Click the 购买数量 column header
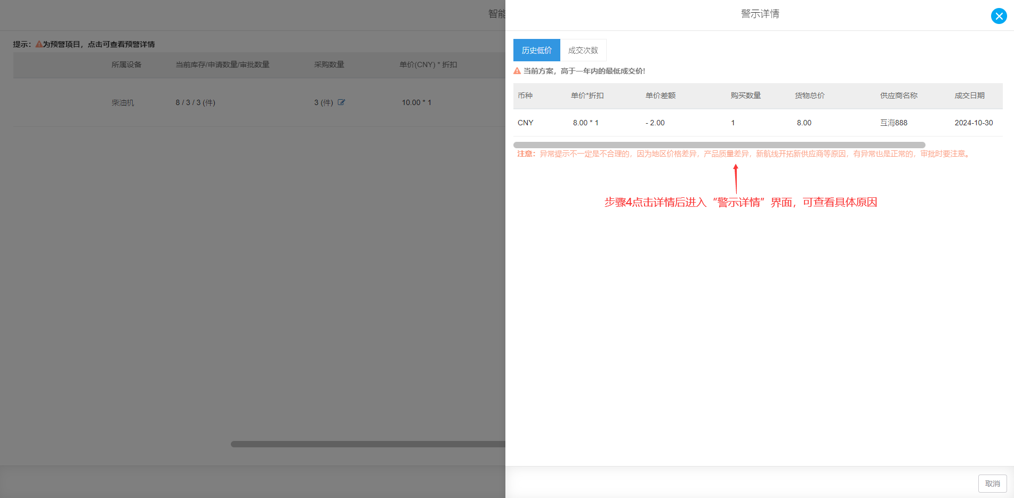The height and width of the screenshot is (498, 1014). 746,95
